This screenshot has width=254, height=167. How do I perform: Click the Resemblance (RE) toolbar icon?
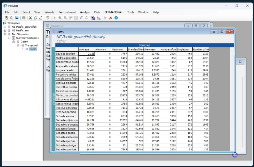[93, 18]
